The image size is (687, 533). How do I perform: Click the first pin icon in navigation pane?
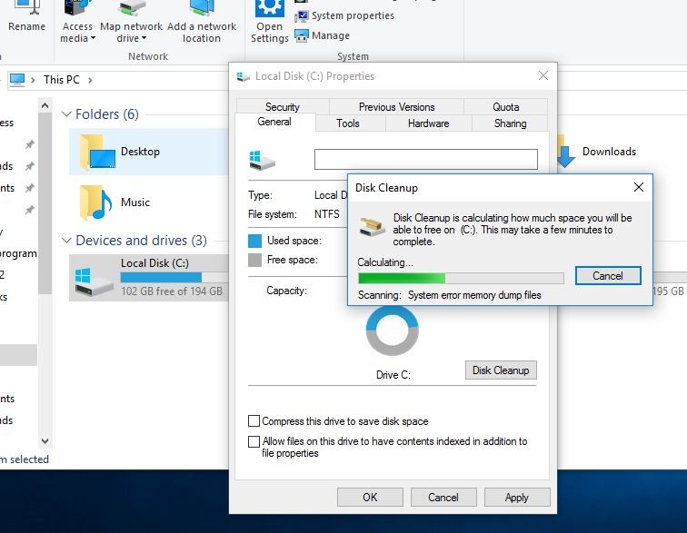(x=29, y=144)
